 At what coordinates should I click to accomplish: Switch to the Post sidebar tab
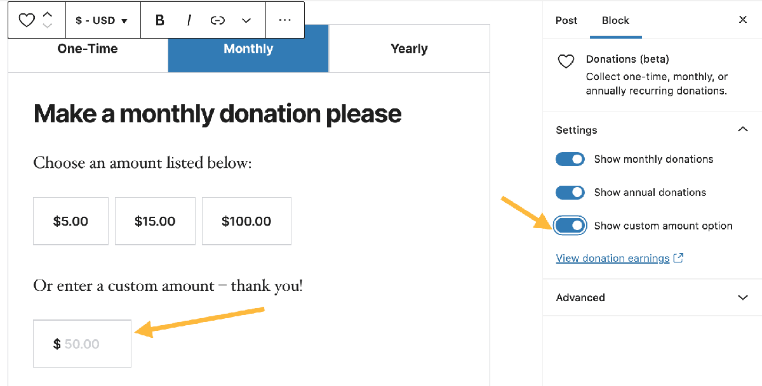click(x=566, y=20)
